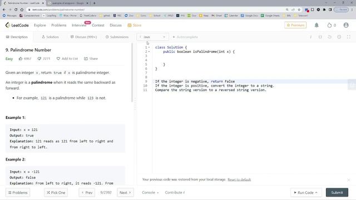356x200 pixels.
Task: Click the zoom magnifier in address bar
Action: pos(287,9)
